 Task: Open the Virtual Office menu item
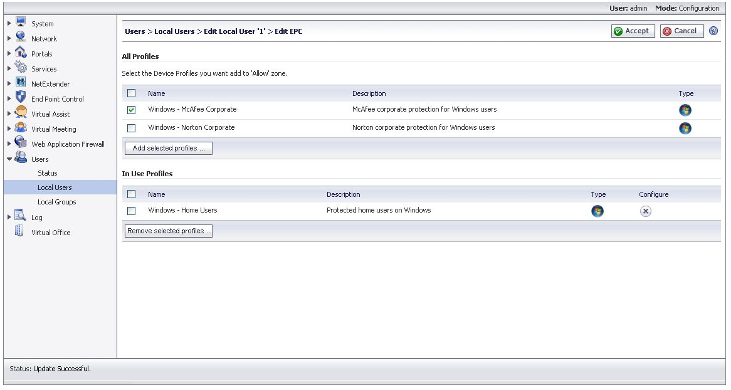point(51,233)
